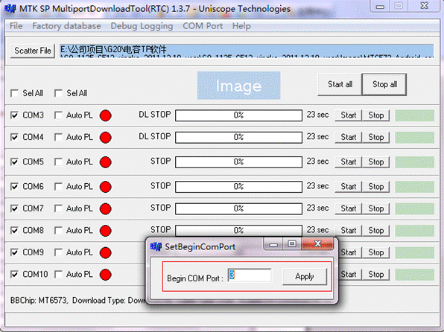The width and height of the screenshot is (444, 332).
Task: Open the COM Port menu
Action: [203, 26]
